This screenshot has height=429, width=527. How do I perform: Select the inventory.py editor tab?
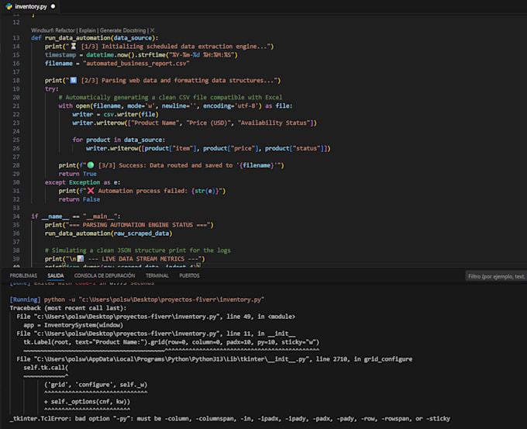pyautogui.click(x=30, y=6)
